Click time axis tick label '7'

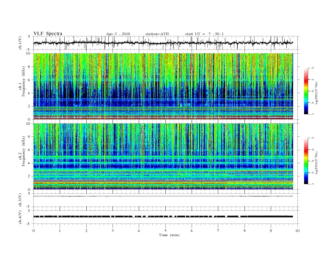pos(218,231)
